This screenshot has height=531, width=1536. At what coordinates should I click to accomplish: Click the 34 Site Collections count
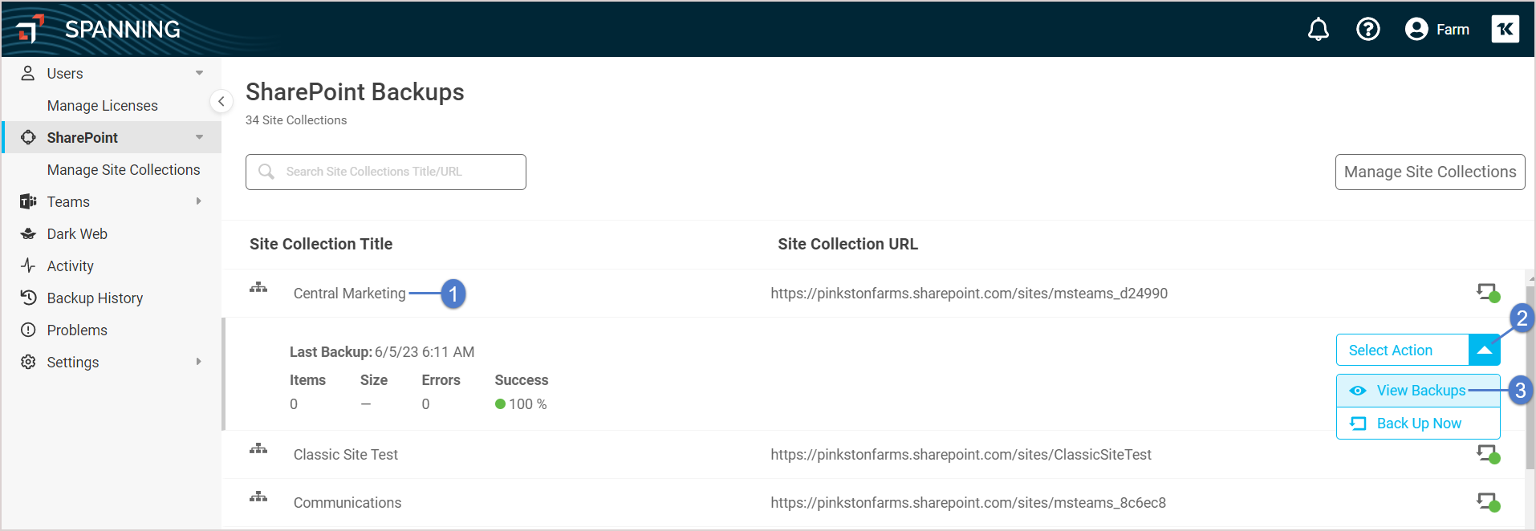point(296,120)
